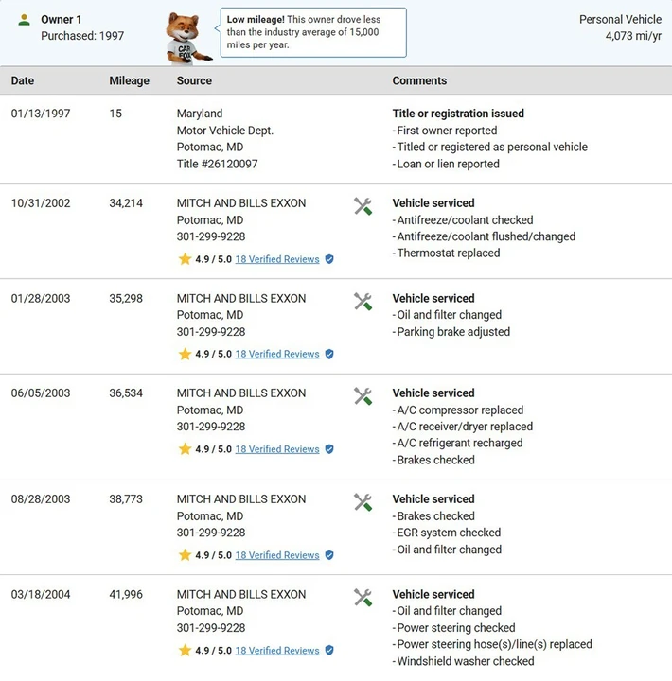
Task: Click star rating icon in 06/05/2003 row
Action: (x=185, y=448)
